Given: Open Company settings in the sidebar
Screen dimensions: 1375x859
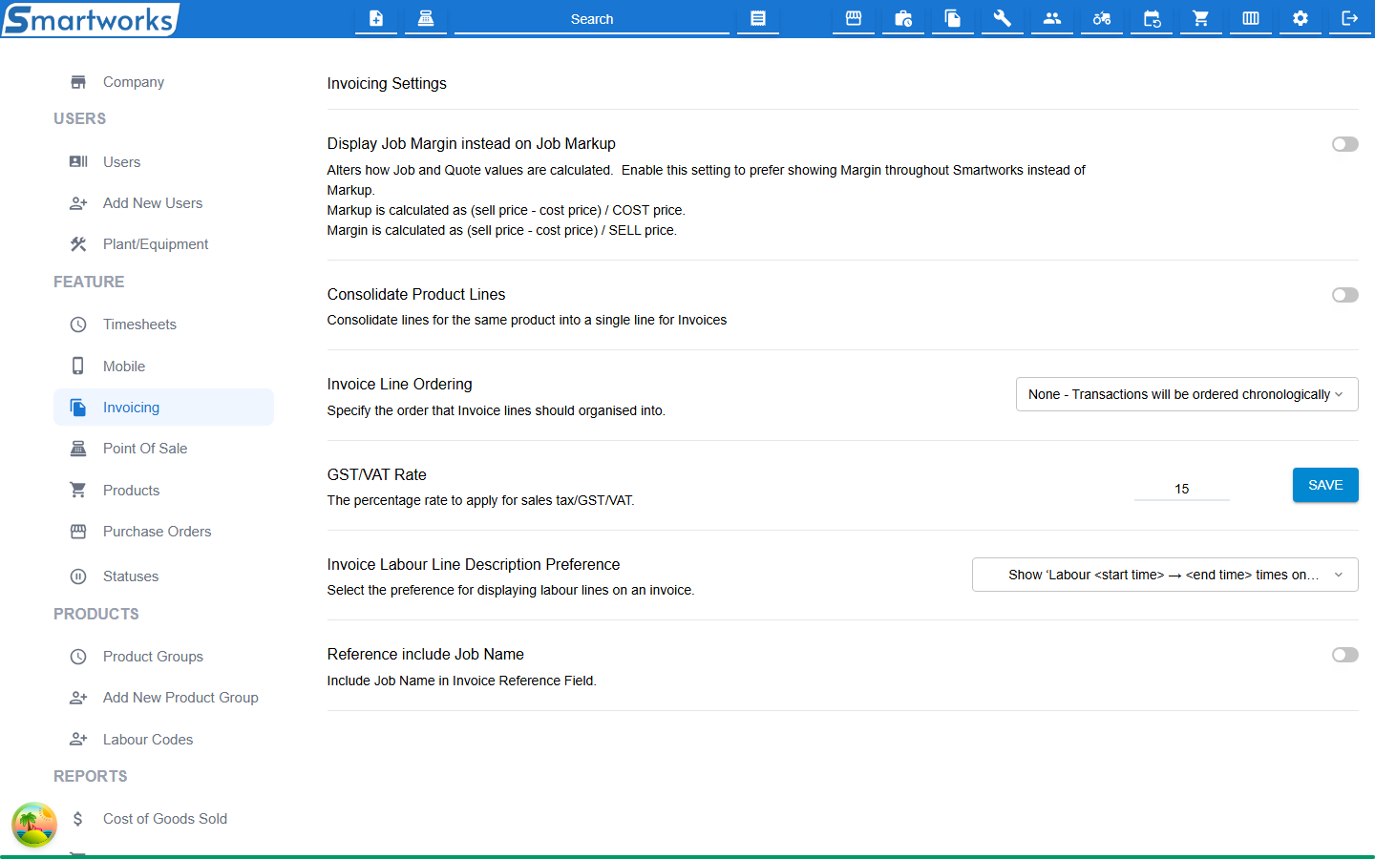Looking at the screenshot, I should [x=163, y=82].
